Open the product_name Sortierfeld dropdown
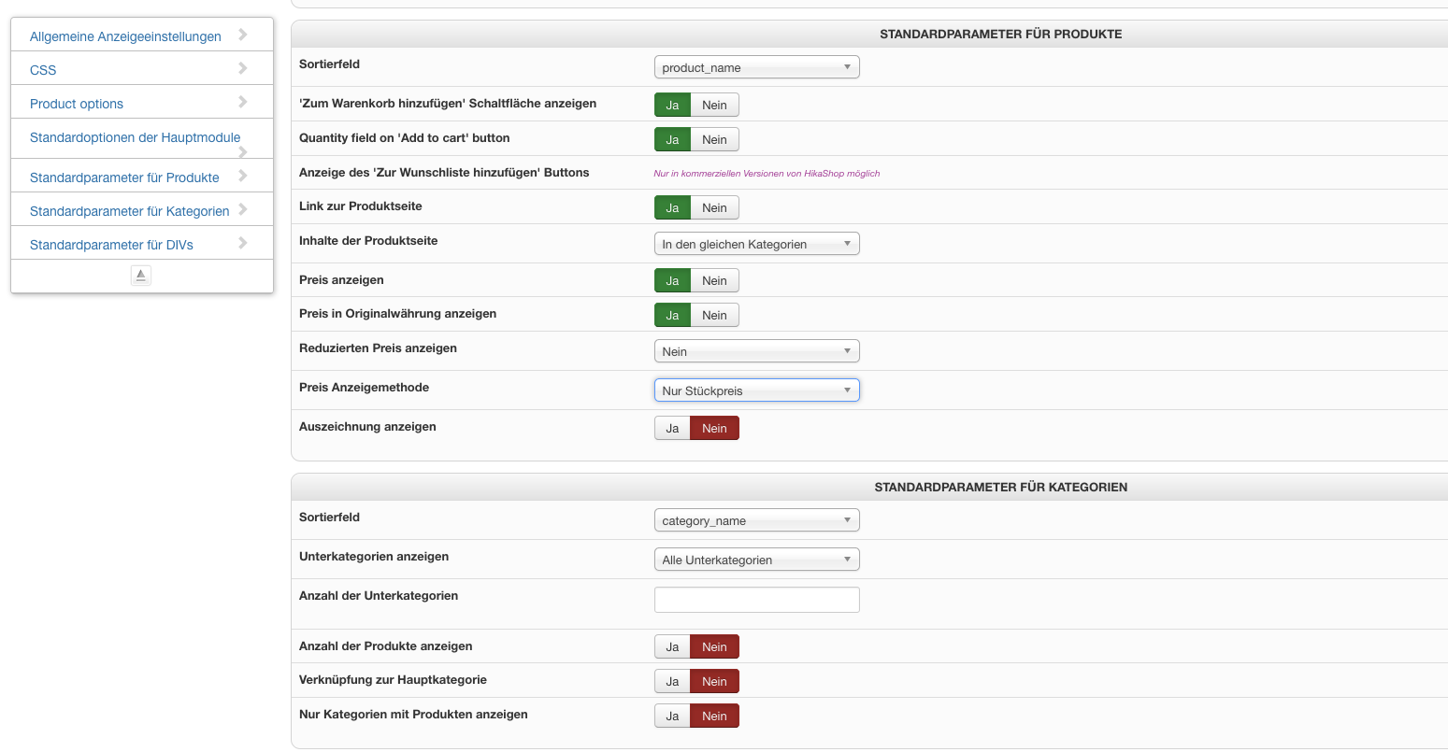This screenshot has width=1448, height=752. (x=756, y=67)
